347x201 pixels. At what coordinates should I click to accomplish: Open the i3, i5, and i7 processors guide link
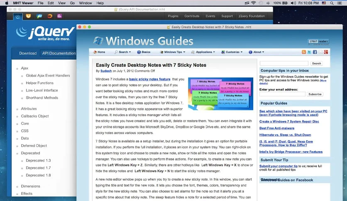click(286, 143)
